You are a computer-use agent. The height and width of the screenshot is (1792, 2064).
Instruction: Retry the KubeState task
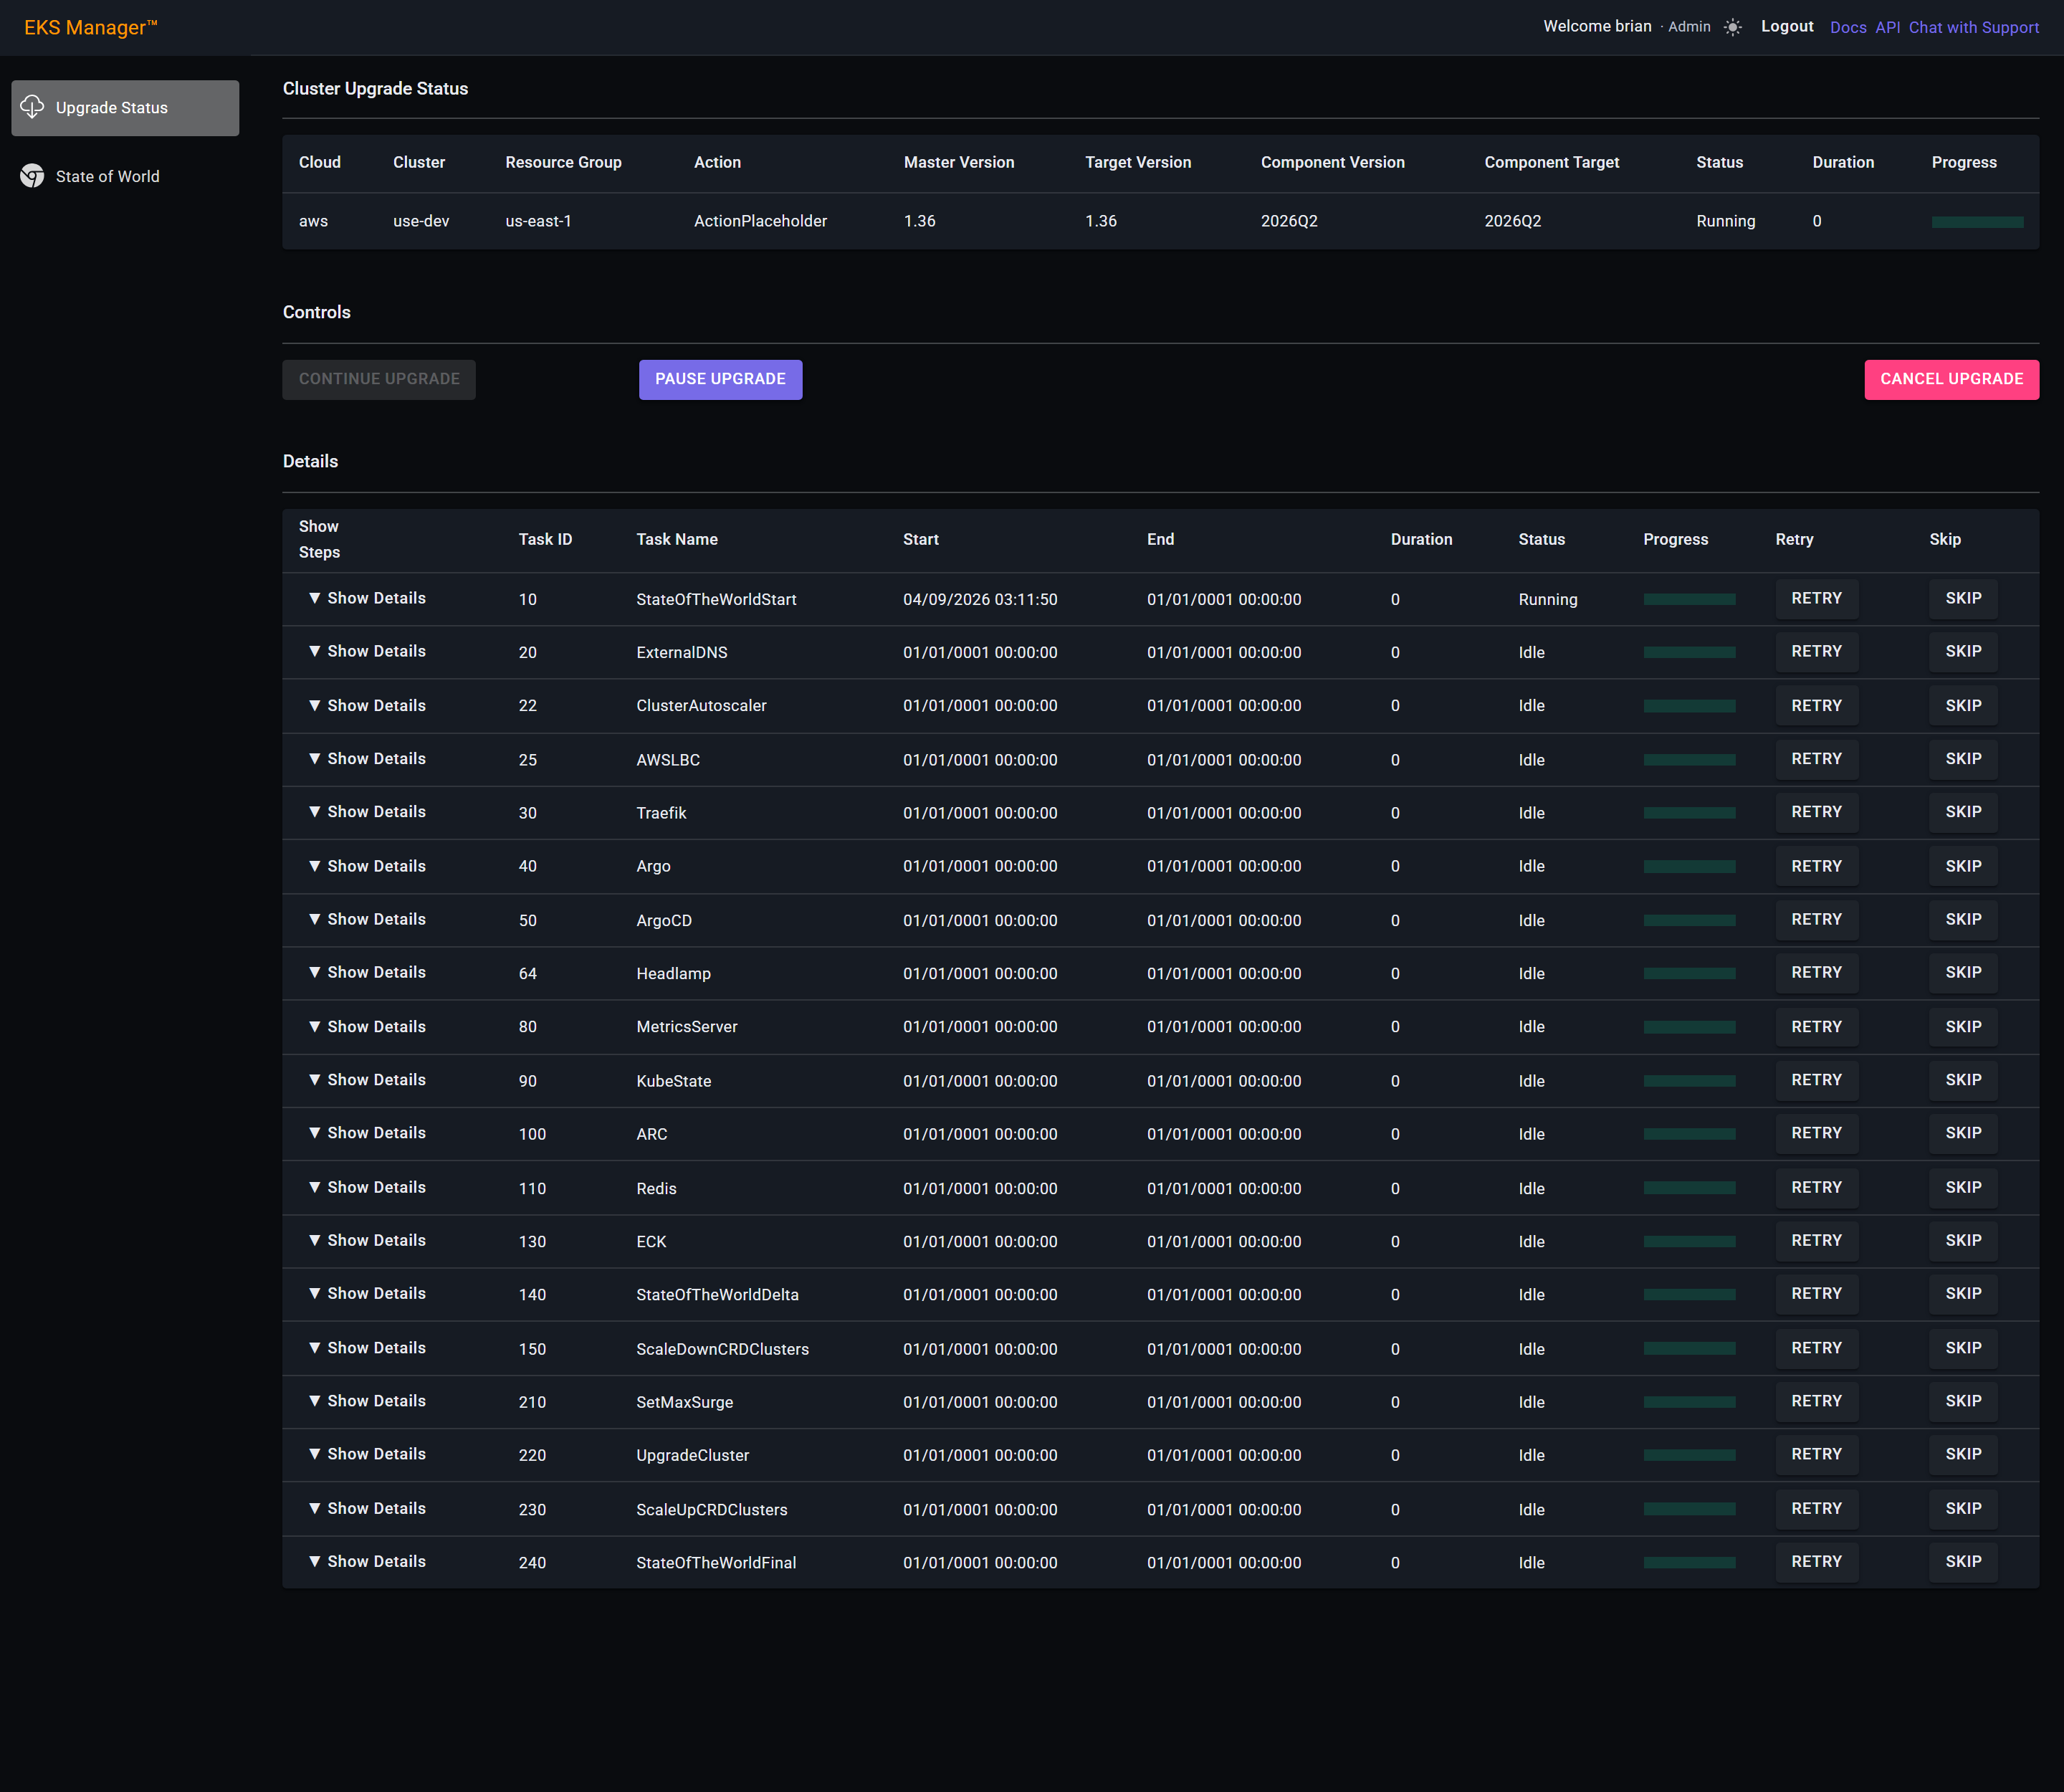pos(1816,1080)
